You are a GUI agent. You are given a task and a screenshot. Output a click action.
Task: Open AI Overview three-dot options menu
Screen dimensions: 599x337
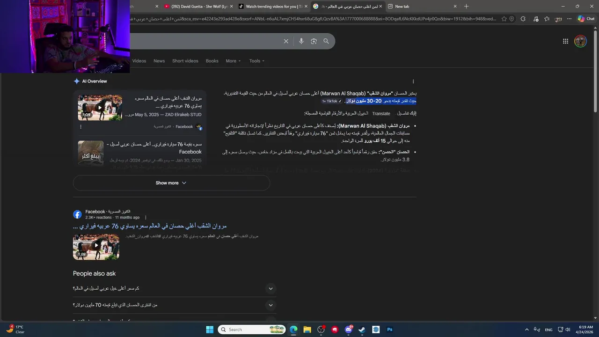click(413, 81)
